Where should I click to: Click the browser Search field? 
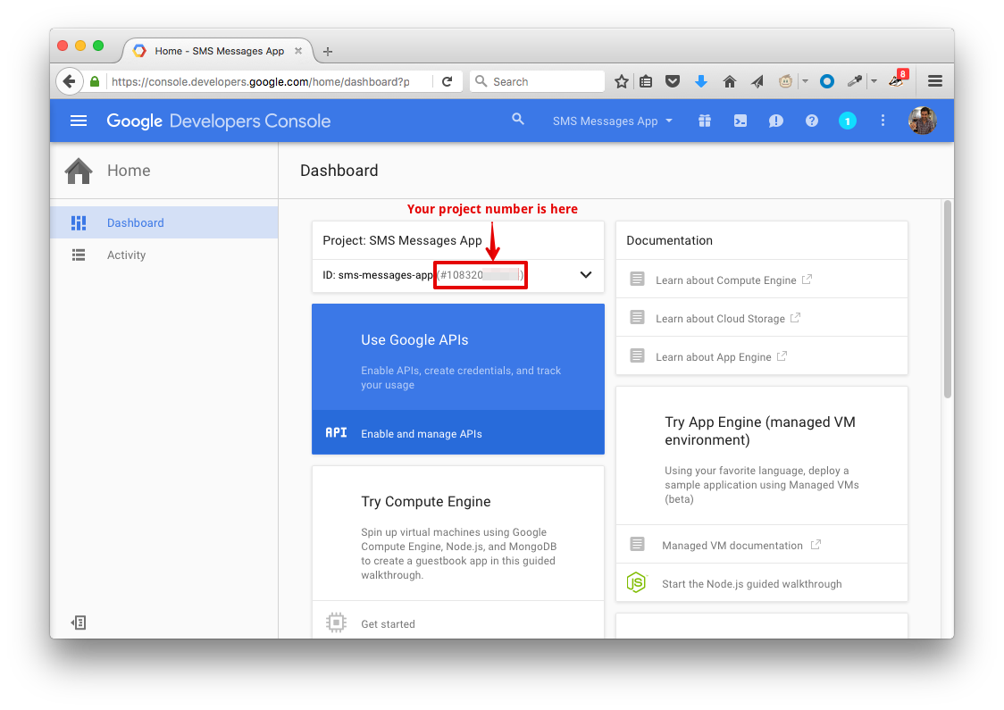click(537, 81)
